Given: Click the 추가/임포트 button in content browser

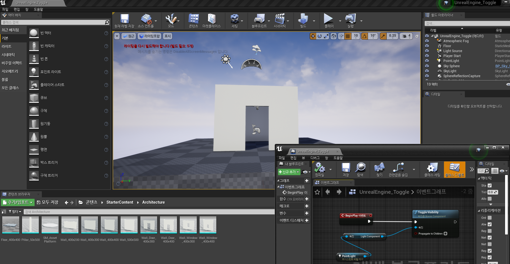Looking at the screenshot, I should 18,202.
